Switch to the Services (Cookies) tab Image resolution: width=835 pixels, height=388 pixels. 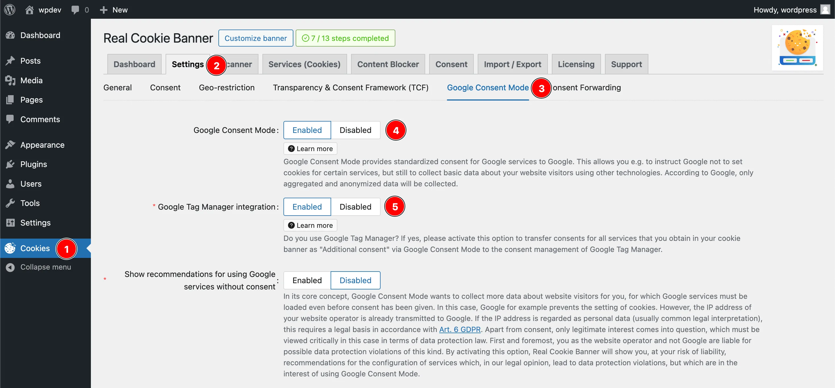tap(304, 64)
